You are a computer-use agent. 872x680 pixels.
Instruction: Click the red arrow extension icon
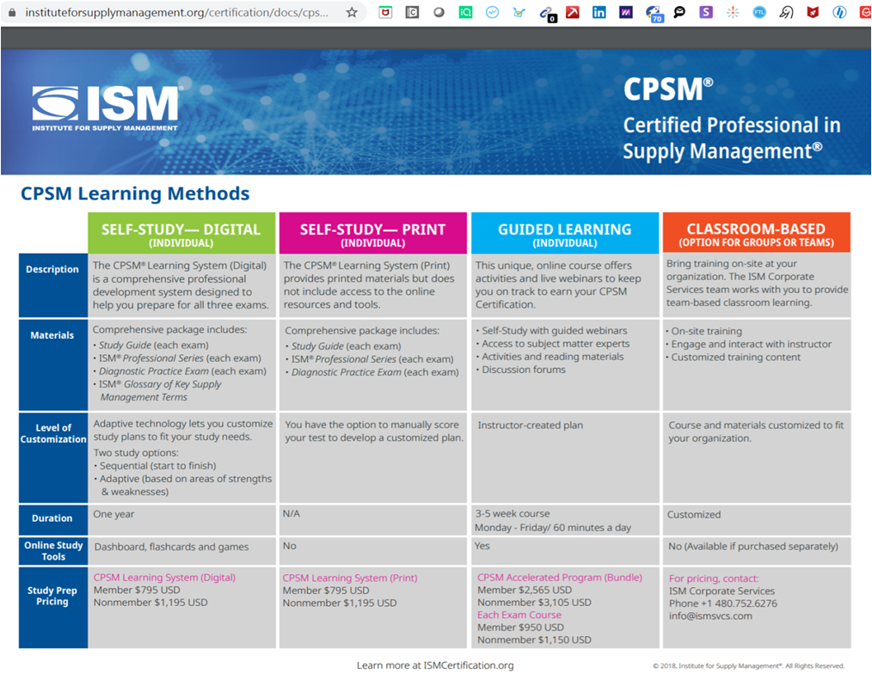(x=572, y=12)
